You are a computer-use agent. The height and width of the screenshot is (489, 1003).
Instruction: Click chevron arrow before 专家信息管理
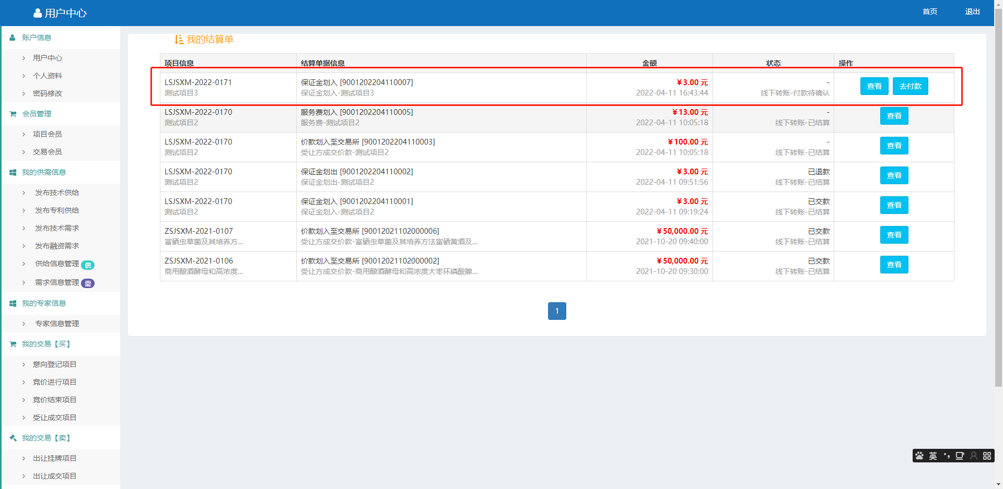pyautogui.click(x=24, y=324)
